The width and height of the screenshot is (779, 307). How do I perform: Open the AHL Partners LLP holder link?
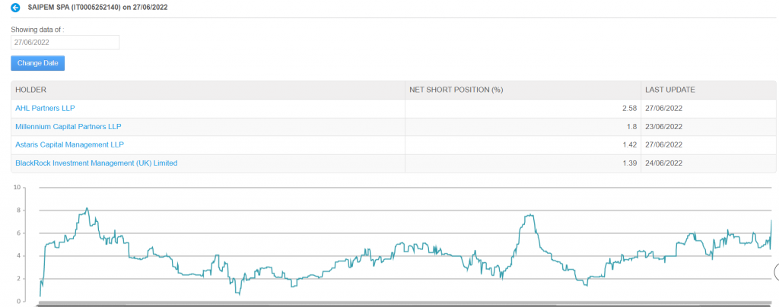pos(45,108)
